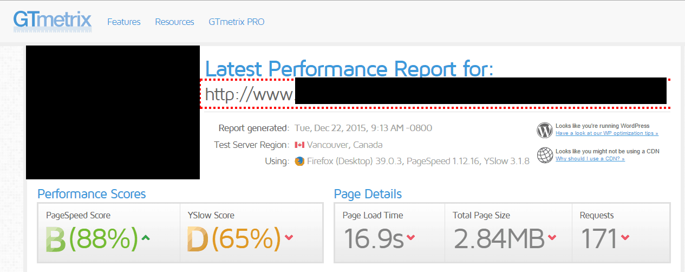The width and height of the screenshot is (685, 272).
Task: Click the CDN globe icon
Action: point(545,155)
